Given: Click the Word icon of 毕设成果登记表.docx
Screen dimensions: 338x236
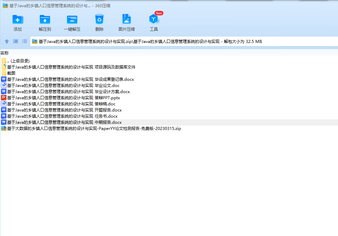Looking at the screenshot, I should tap(4, 79).
